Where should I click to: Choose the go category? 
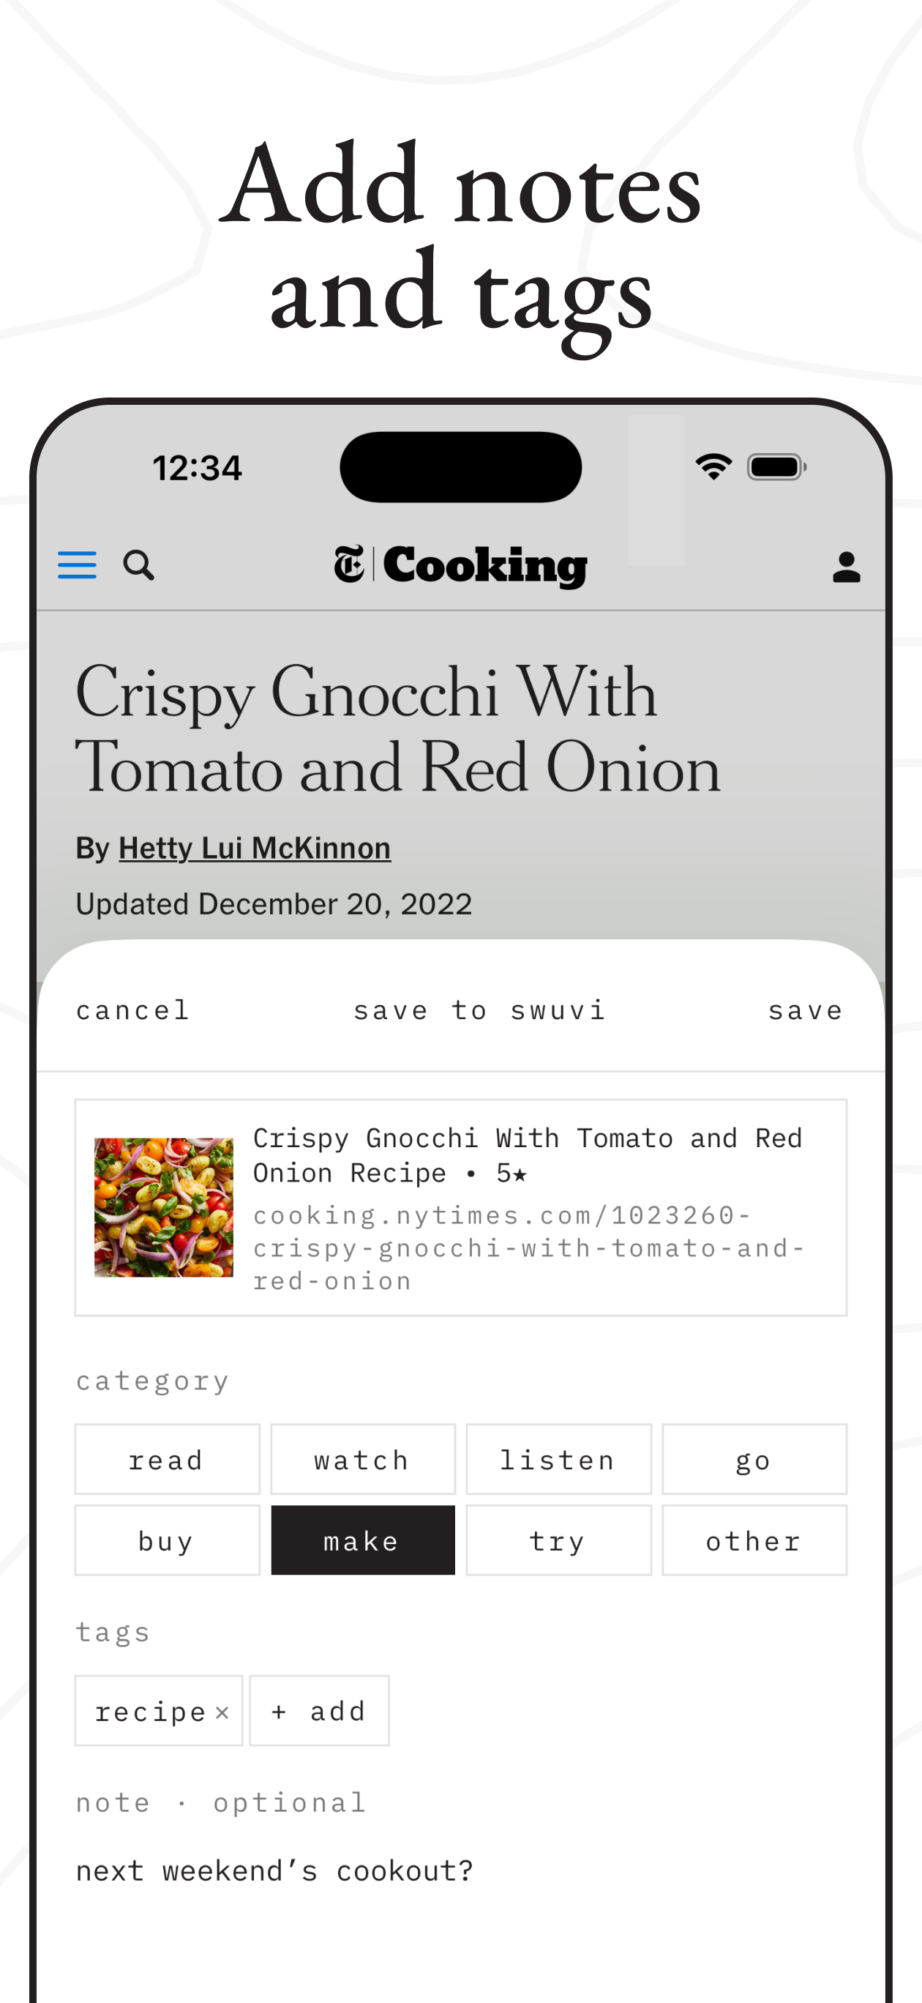click(x=754, y=1460)
